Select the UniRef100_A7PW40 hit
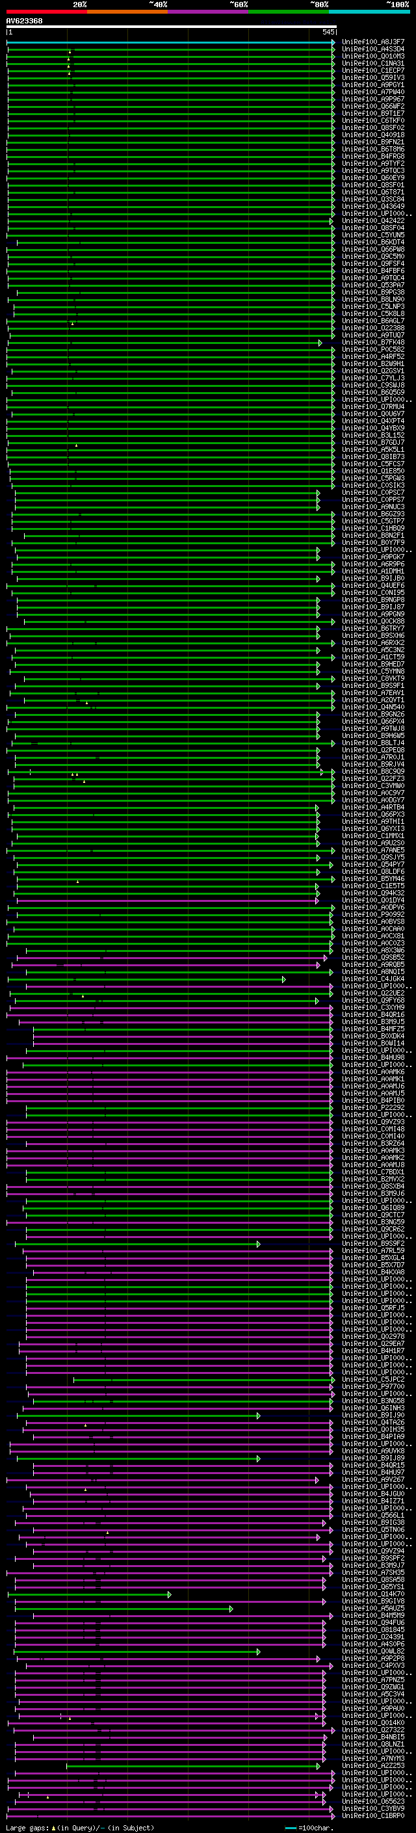The height and width of the screenshot is (1833, 416). (372, 92)
